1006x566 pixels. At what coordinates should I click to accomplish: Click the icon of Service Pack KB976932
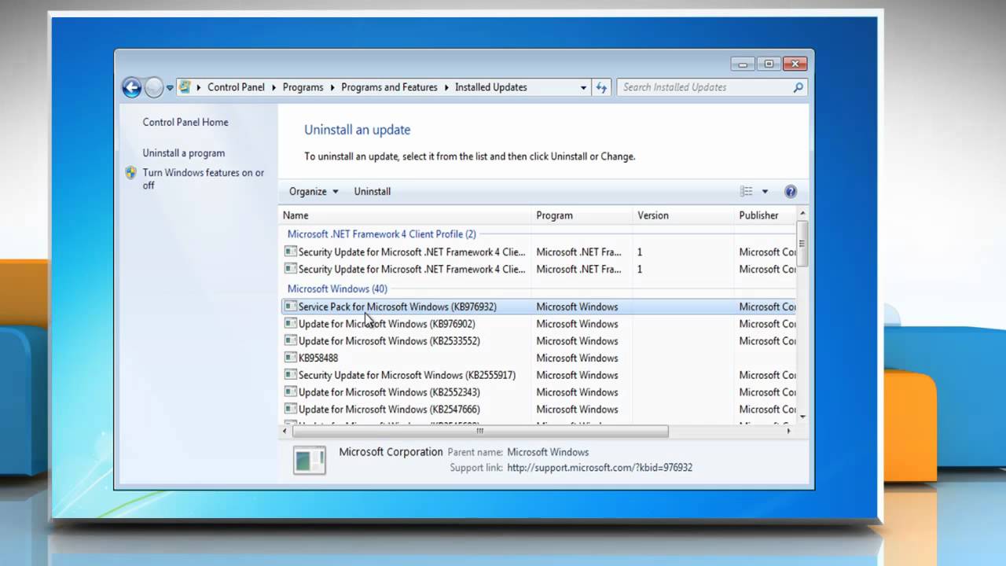pyautogui.click(x=290, y=307)
